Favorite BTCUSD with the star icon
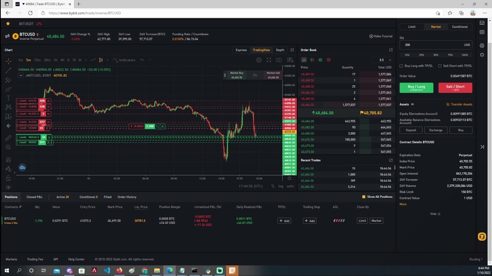The width and height of the screenshot is (492, 276). point(8,23)
